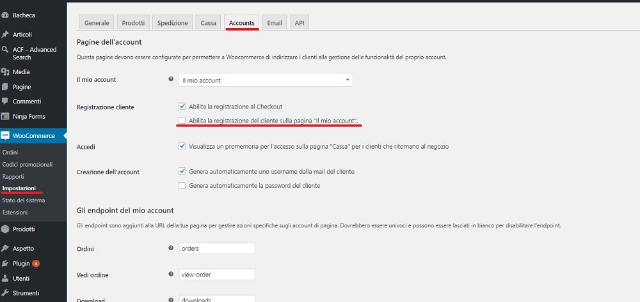Open Ordini under WooCommerce menu
This screenshot has width=640, height=302.
[10, 152]
